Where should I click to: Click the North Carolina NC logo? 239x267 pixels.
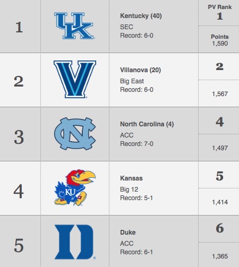pos(75,134)
